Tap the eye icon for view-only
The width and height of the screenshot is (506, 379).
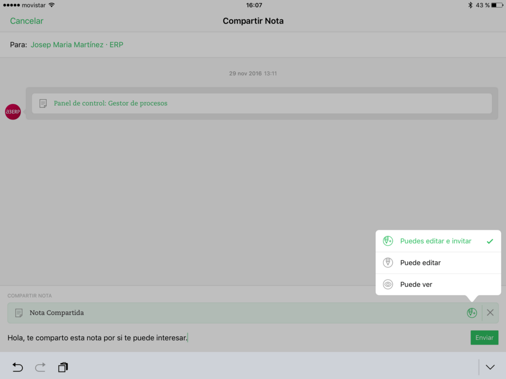388,284
